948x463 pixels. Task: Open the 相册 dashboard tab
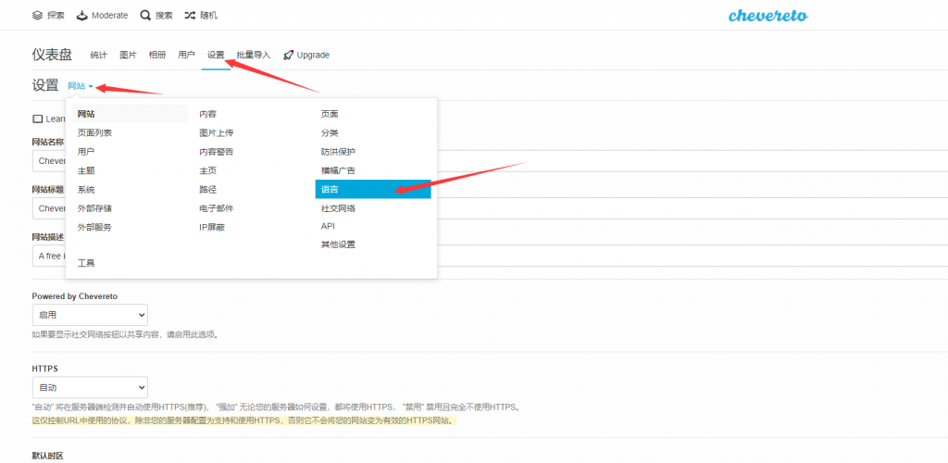point(157,55)
